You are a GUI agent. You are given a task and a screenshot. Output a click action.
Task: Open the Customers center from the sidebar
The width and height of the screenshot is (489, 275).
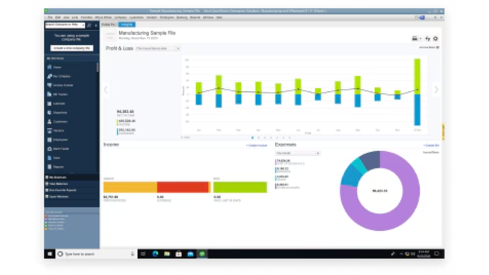click(x=59, y=122)
